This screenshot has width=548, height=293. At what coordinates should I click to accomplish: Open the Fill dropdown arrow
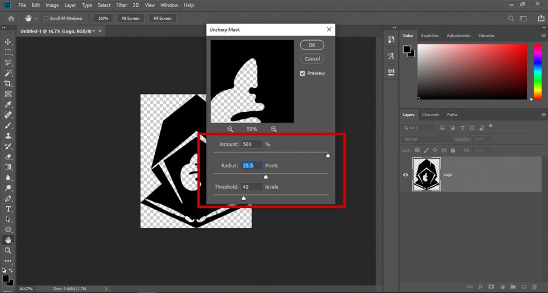coord(489,150)
